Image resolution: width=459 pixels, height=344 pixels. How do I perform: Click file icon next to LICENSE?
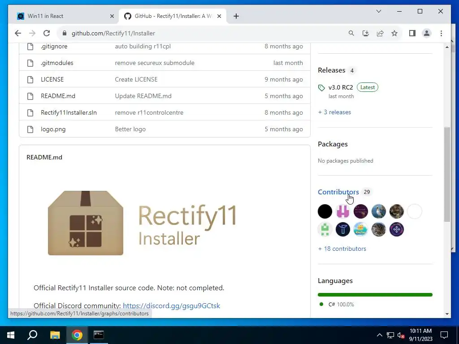pyautogui.click(x=30, y=80)
